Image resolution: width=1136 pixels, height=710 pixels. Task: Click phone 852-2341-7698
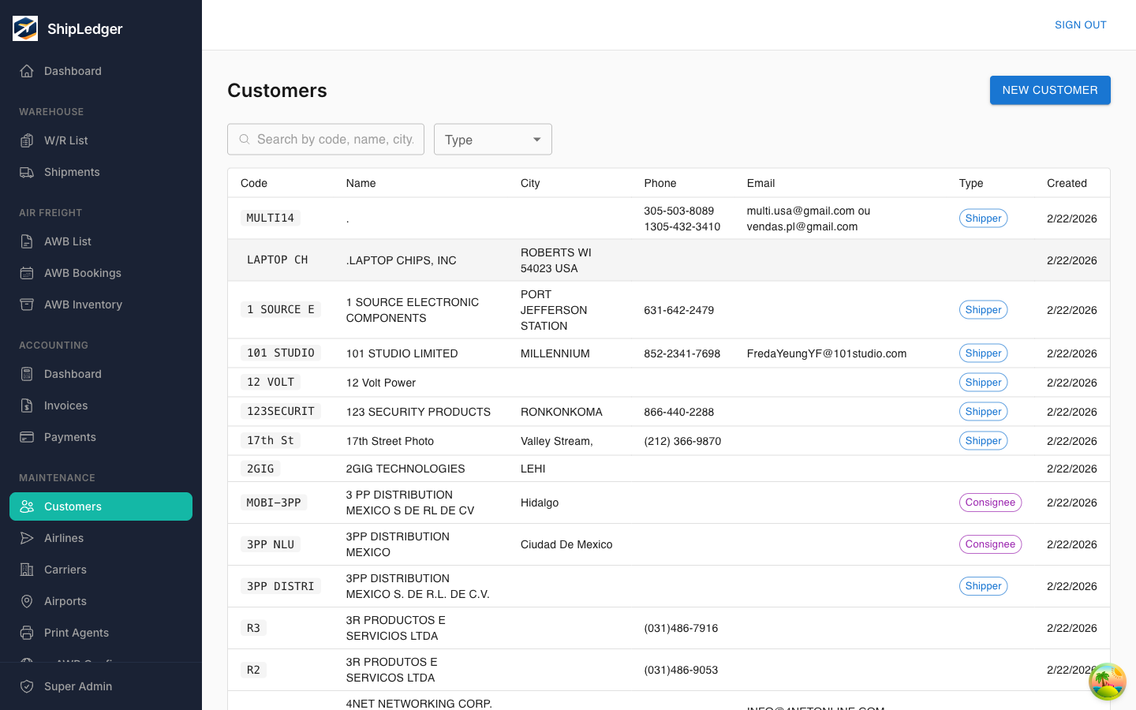point(682,353)
